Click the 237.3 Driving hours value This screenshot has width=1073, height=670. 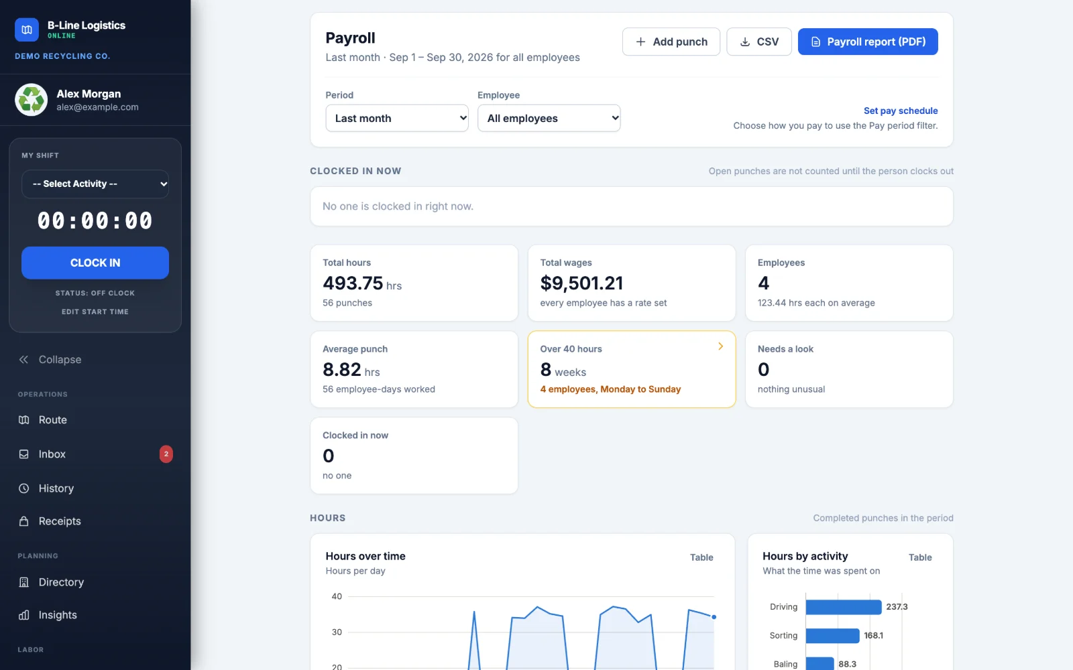[897, 607]
